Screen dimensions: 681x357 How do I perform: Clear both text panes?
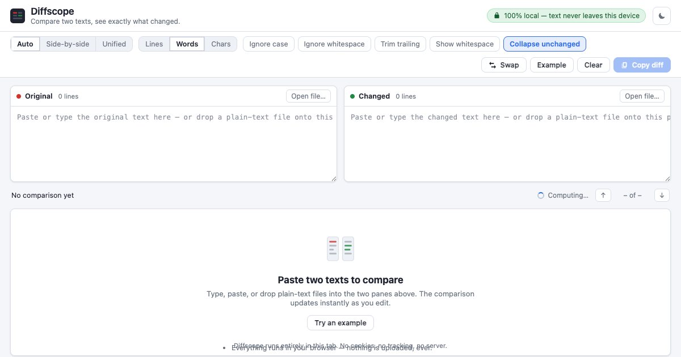tap(593, 65)
